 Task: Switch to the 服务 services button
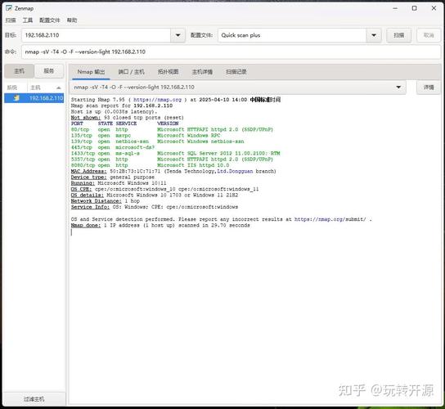click(x=49, y=71)
